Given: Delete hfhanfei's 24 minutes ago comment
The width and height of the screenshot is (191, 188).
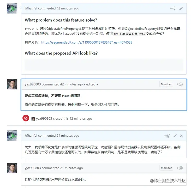Looking at the screenshot, I should (181, 136).
